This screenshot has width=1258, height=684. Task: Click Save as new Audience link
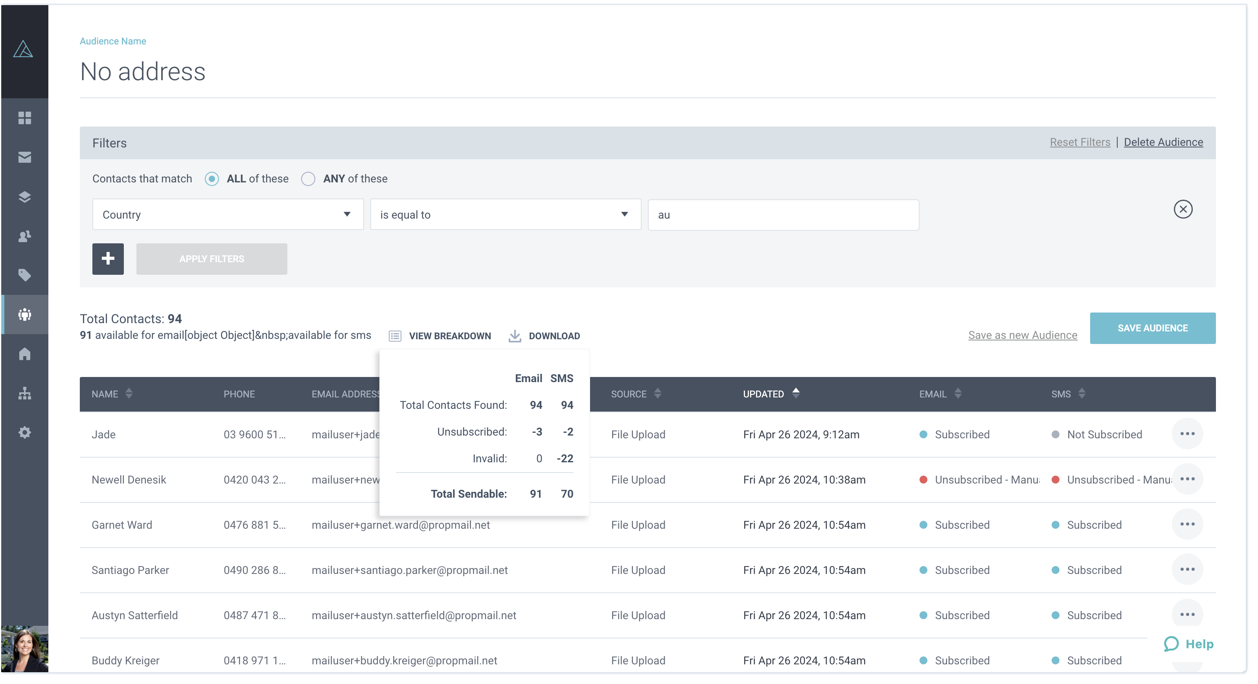click(x=1023, y=335)
